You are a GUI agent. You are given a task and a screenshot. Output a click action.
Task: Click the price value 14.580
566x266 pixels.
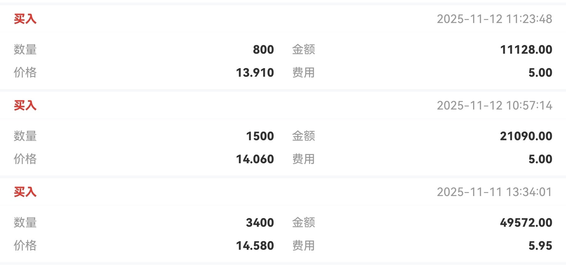(x=255, y=246)
